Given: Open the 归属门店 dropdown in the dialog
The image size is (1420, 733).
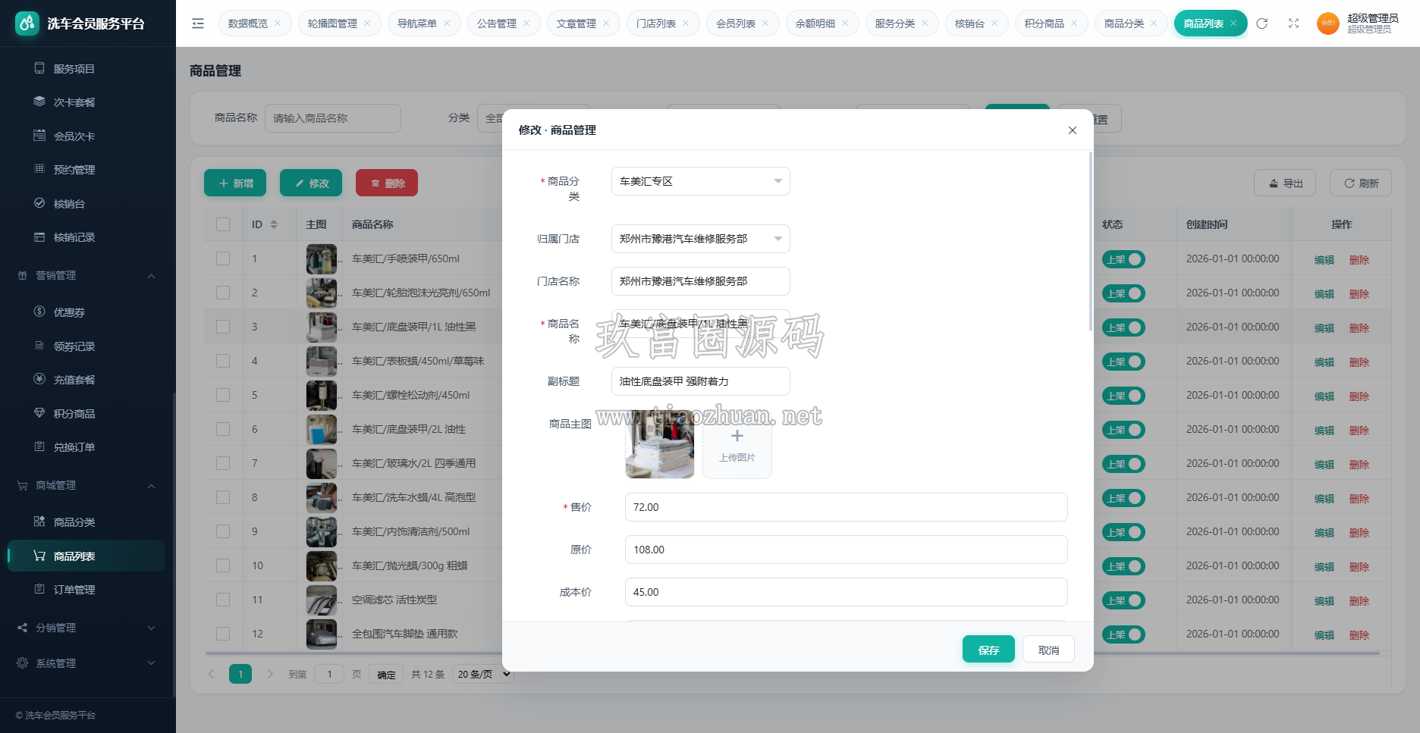Looking at the screenshot, I should [x=700, y=239].
